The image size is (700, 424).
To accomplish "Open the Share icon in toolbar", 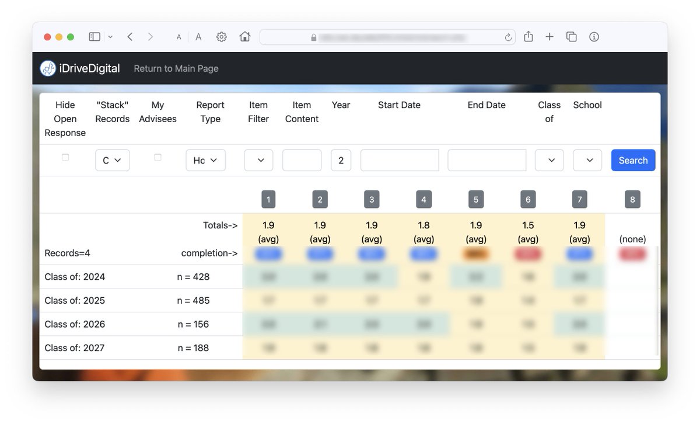I will click(528, 36).
